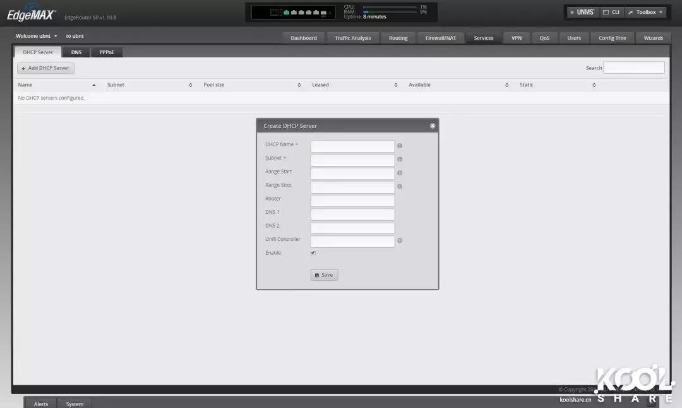This screenshot has width=682, height=408.
Task: Close the Create DHCP Server dialog
Action: click(433, 125)
